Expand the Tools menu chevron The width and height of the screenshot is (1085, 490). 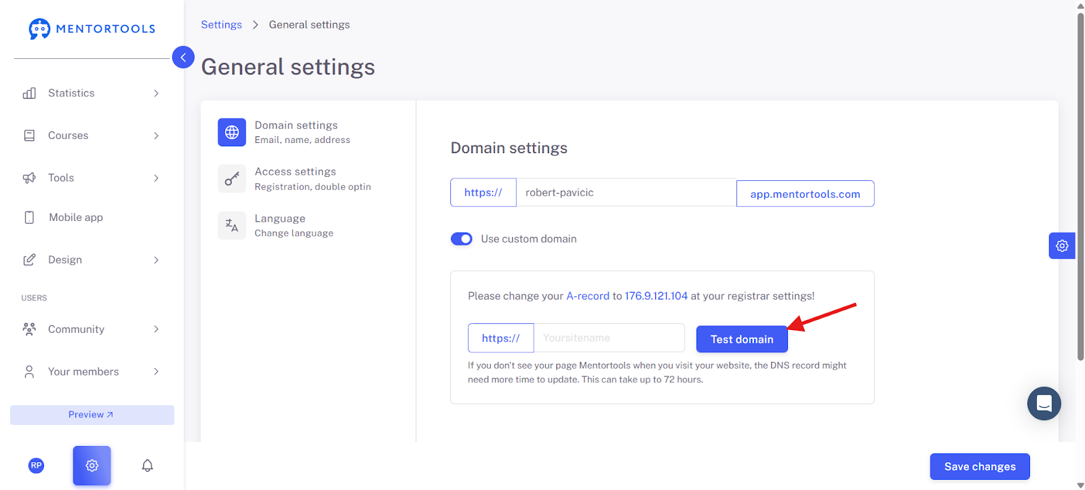[x=156, y=178]
